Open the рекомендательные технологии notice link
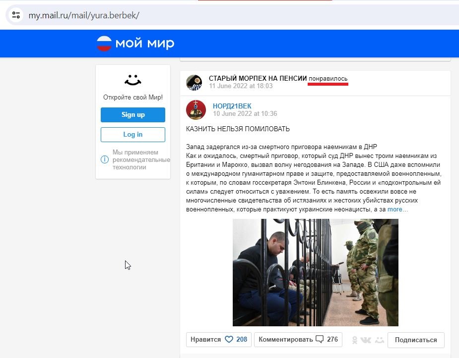Viewport: 459px width, 358px height. pyautogui.click(x=141, y=160)
